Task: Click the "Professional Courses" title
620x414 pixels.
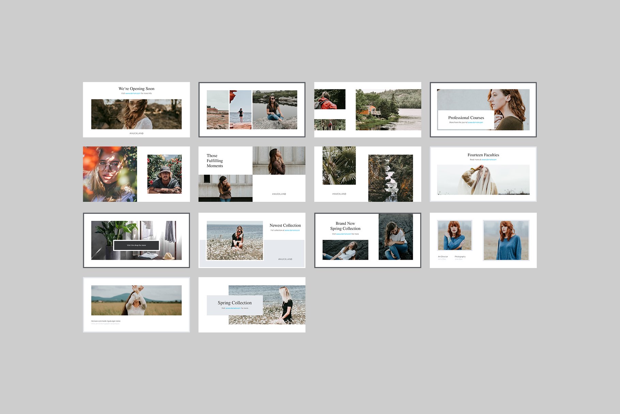Action: (x=466, y=118)
